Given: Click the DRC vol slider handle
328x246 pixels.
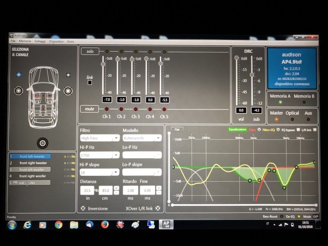Looking at the screenshot, I should [x=237, y=58].
